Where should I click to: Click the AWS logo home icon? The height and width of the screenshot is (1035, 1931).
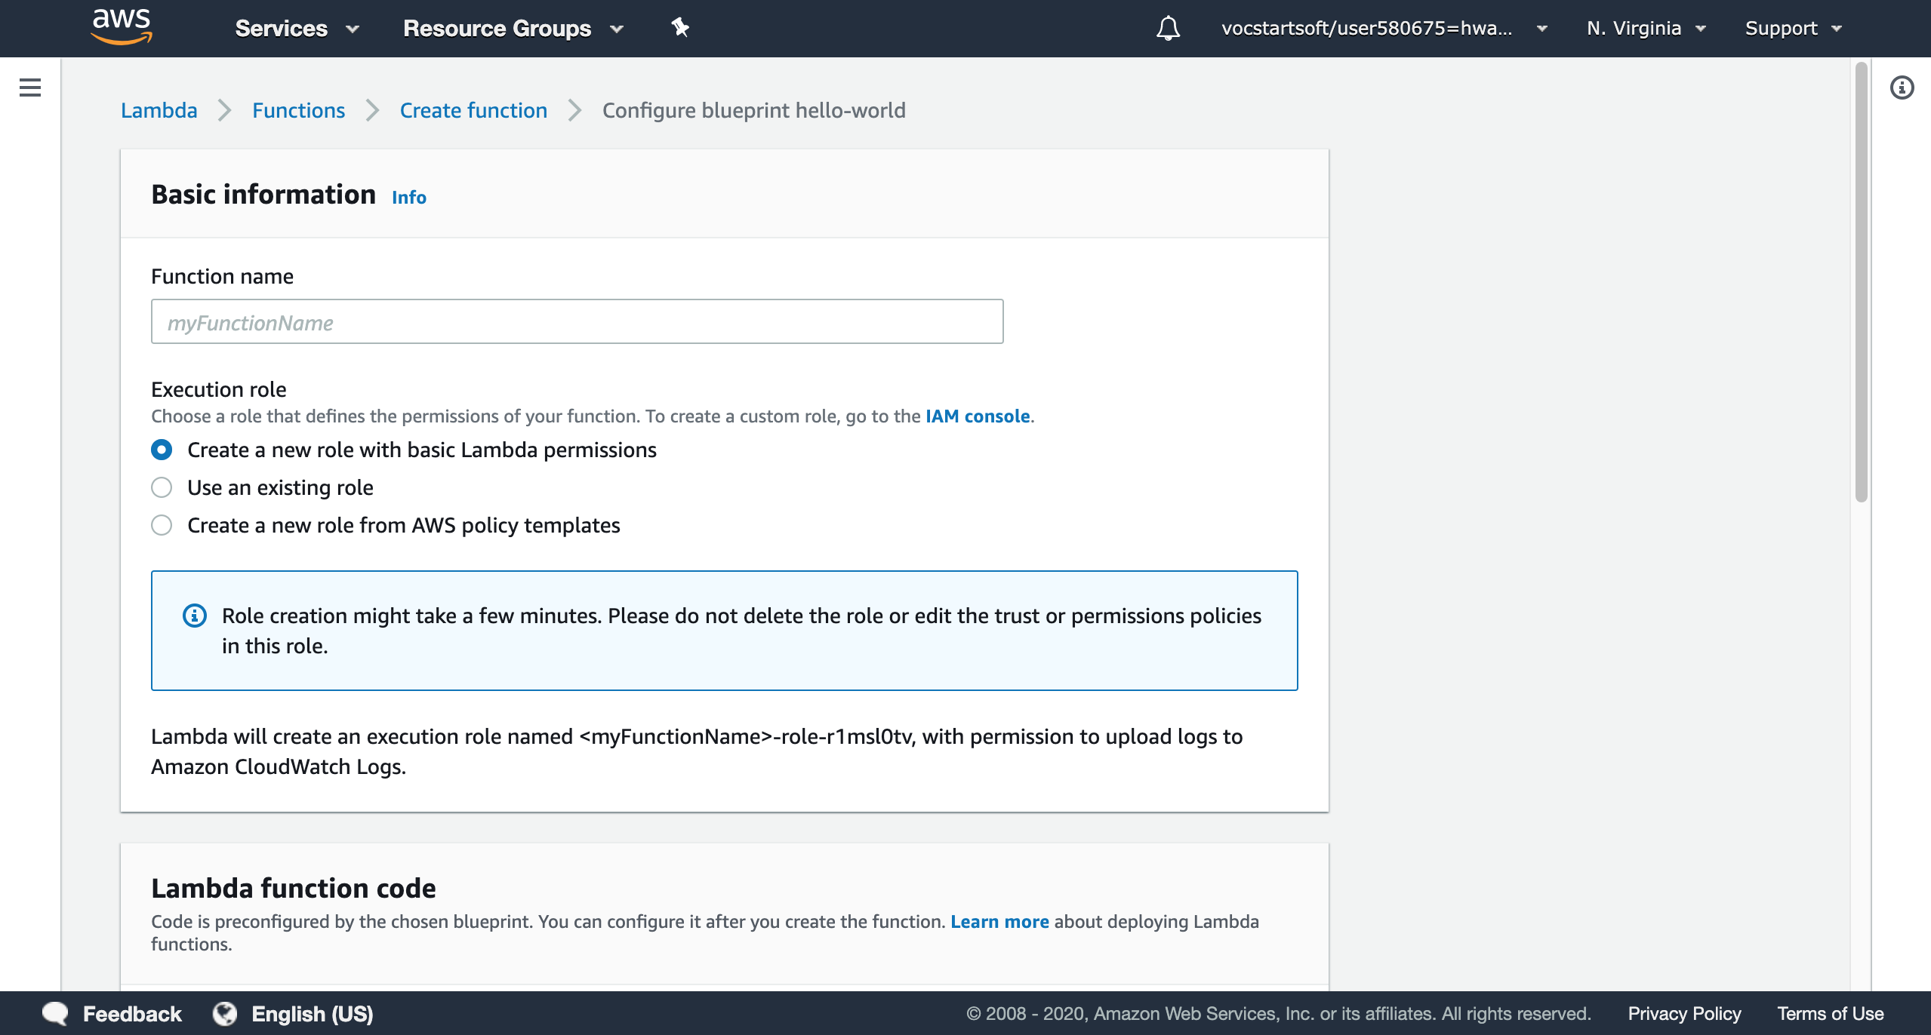pyautogui.click(x=122, y=27)
